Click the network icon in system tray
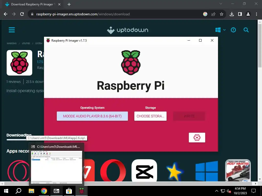This screenshot has height=196, width=262. 223,191
